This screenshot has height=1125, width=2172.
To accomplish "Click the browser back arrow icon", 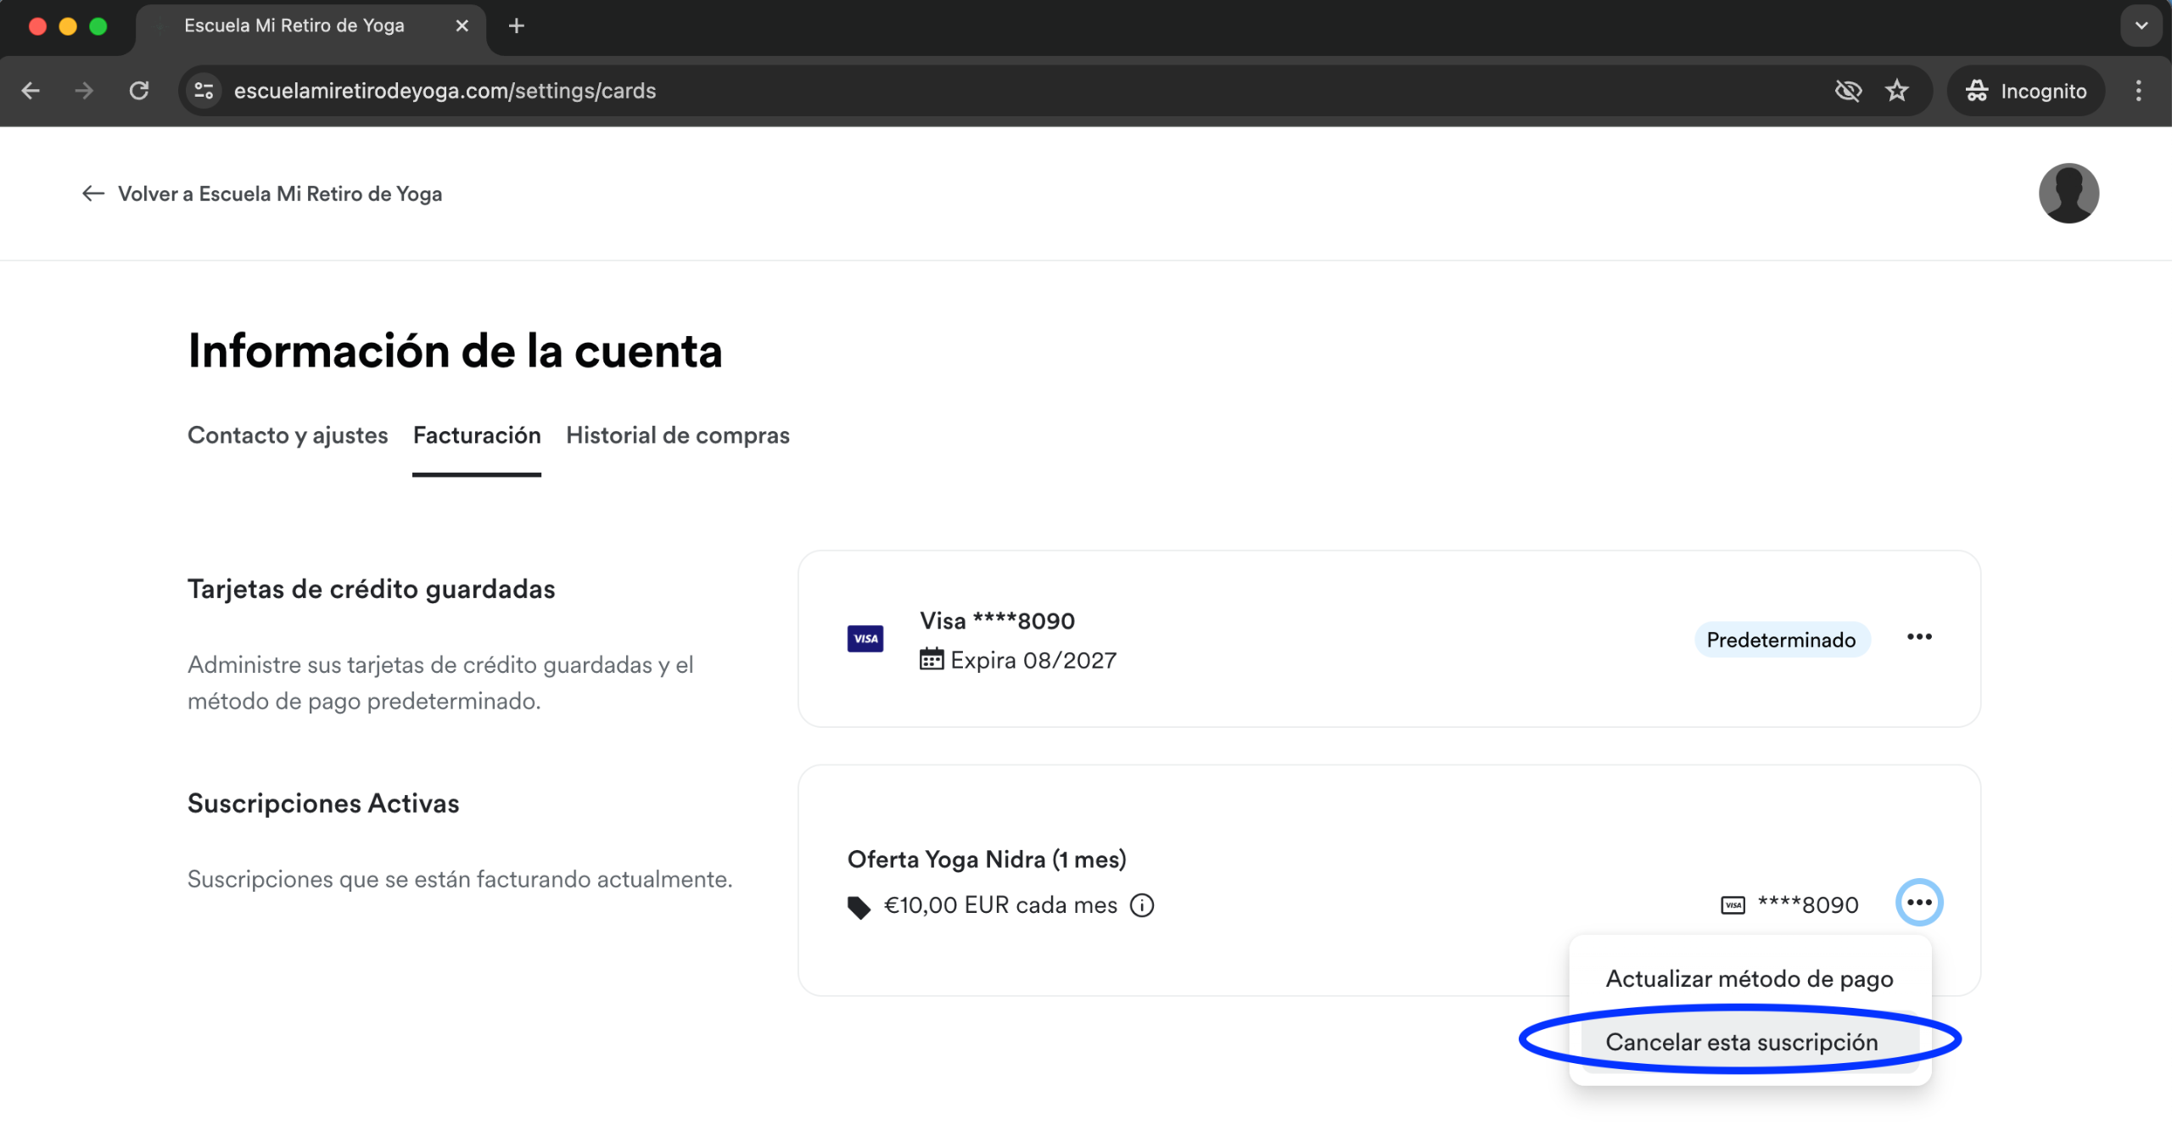I will [31, 91].
